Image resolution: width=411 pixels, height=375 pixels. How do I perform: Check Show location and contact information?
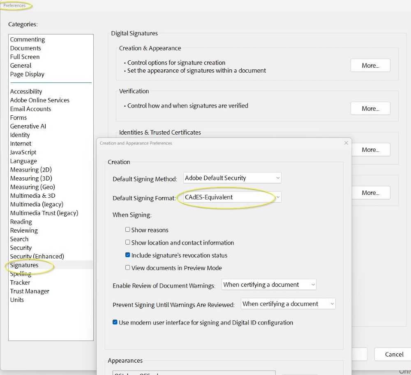click(x=128, y=242)
